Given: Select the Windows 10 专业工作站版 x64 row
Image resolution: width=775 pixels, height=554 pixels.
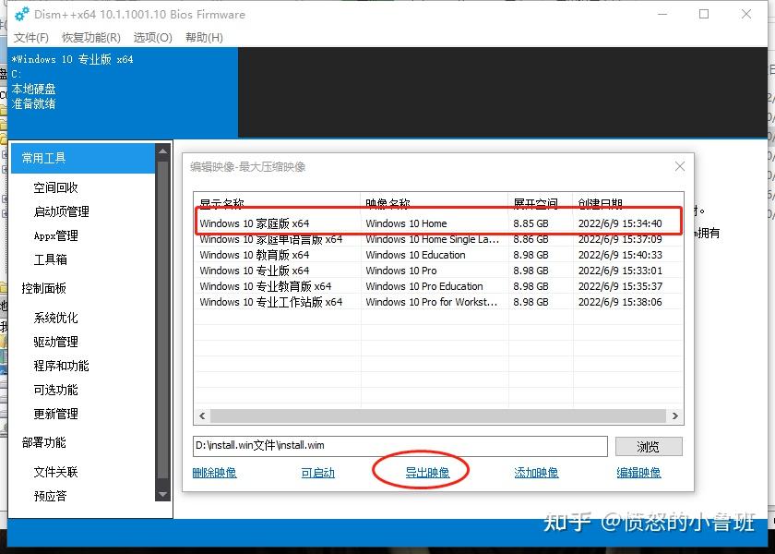Looking at the screenshot, I should click(x=439, y=302).
